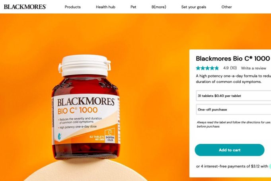Click the five-star rating icons
The width and height of the screenshot is (271, 181).
207,68
